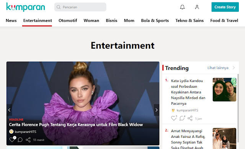Open the user profile icon
The image size is (245, 149).
coord(197,7)
